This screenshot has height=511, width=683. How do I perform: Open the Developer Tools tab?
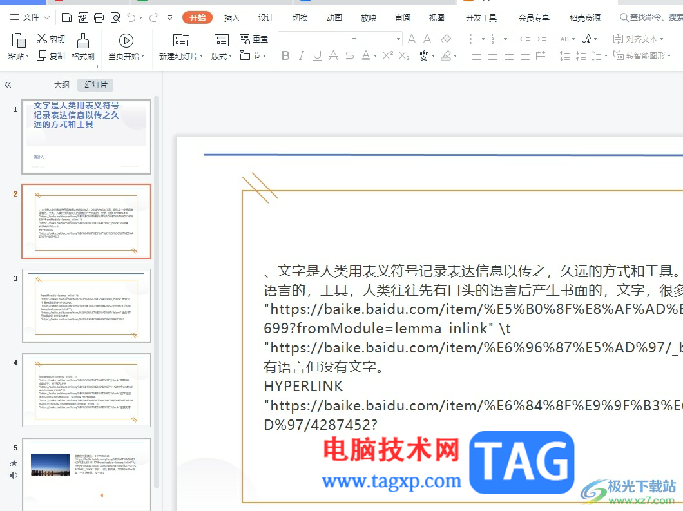click(481, 17)
